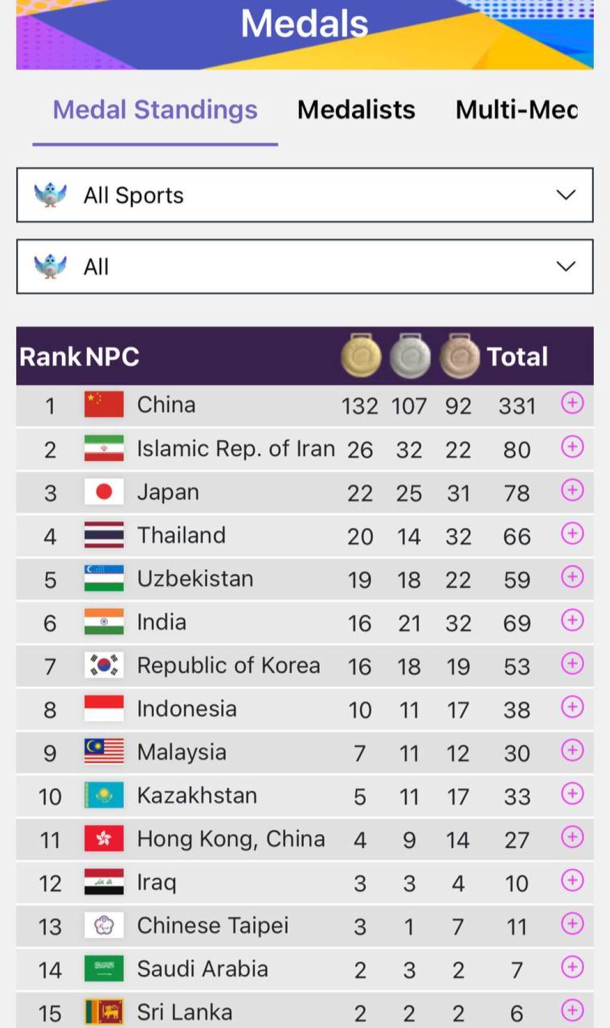The width and height of the screenshot is (610, 1028).
Task: Click the Uzbekistan country name
Action: click(x=195, y=578)
